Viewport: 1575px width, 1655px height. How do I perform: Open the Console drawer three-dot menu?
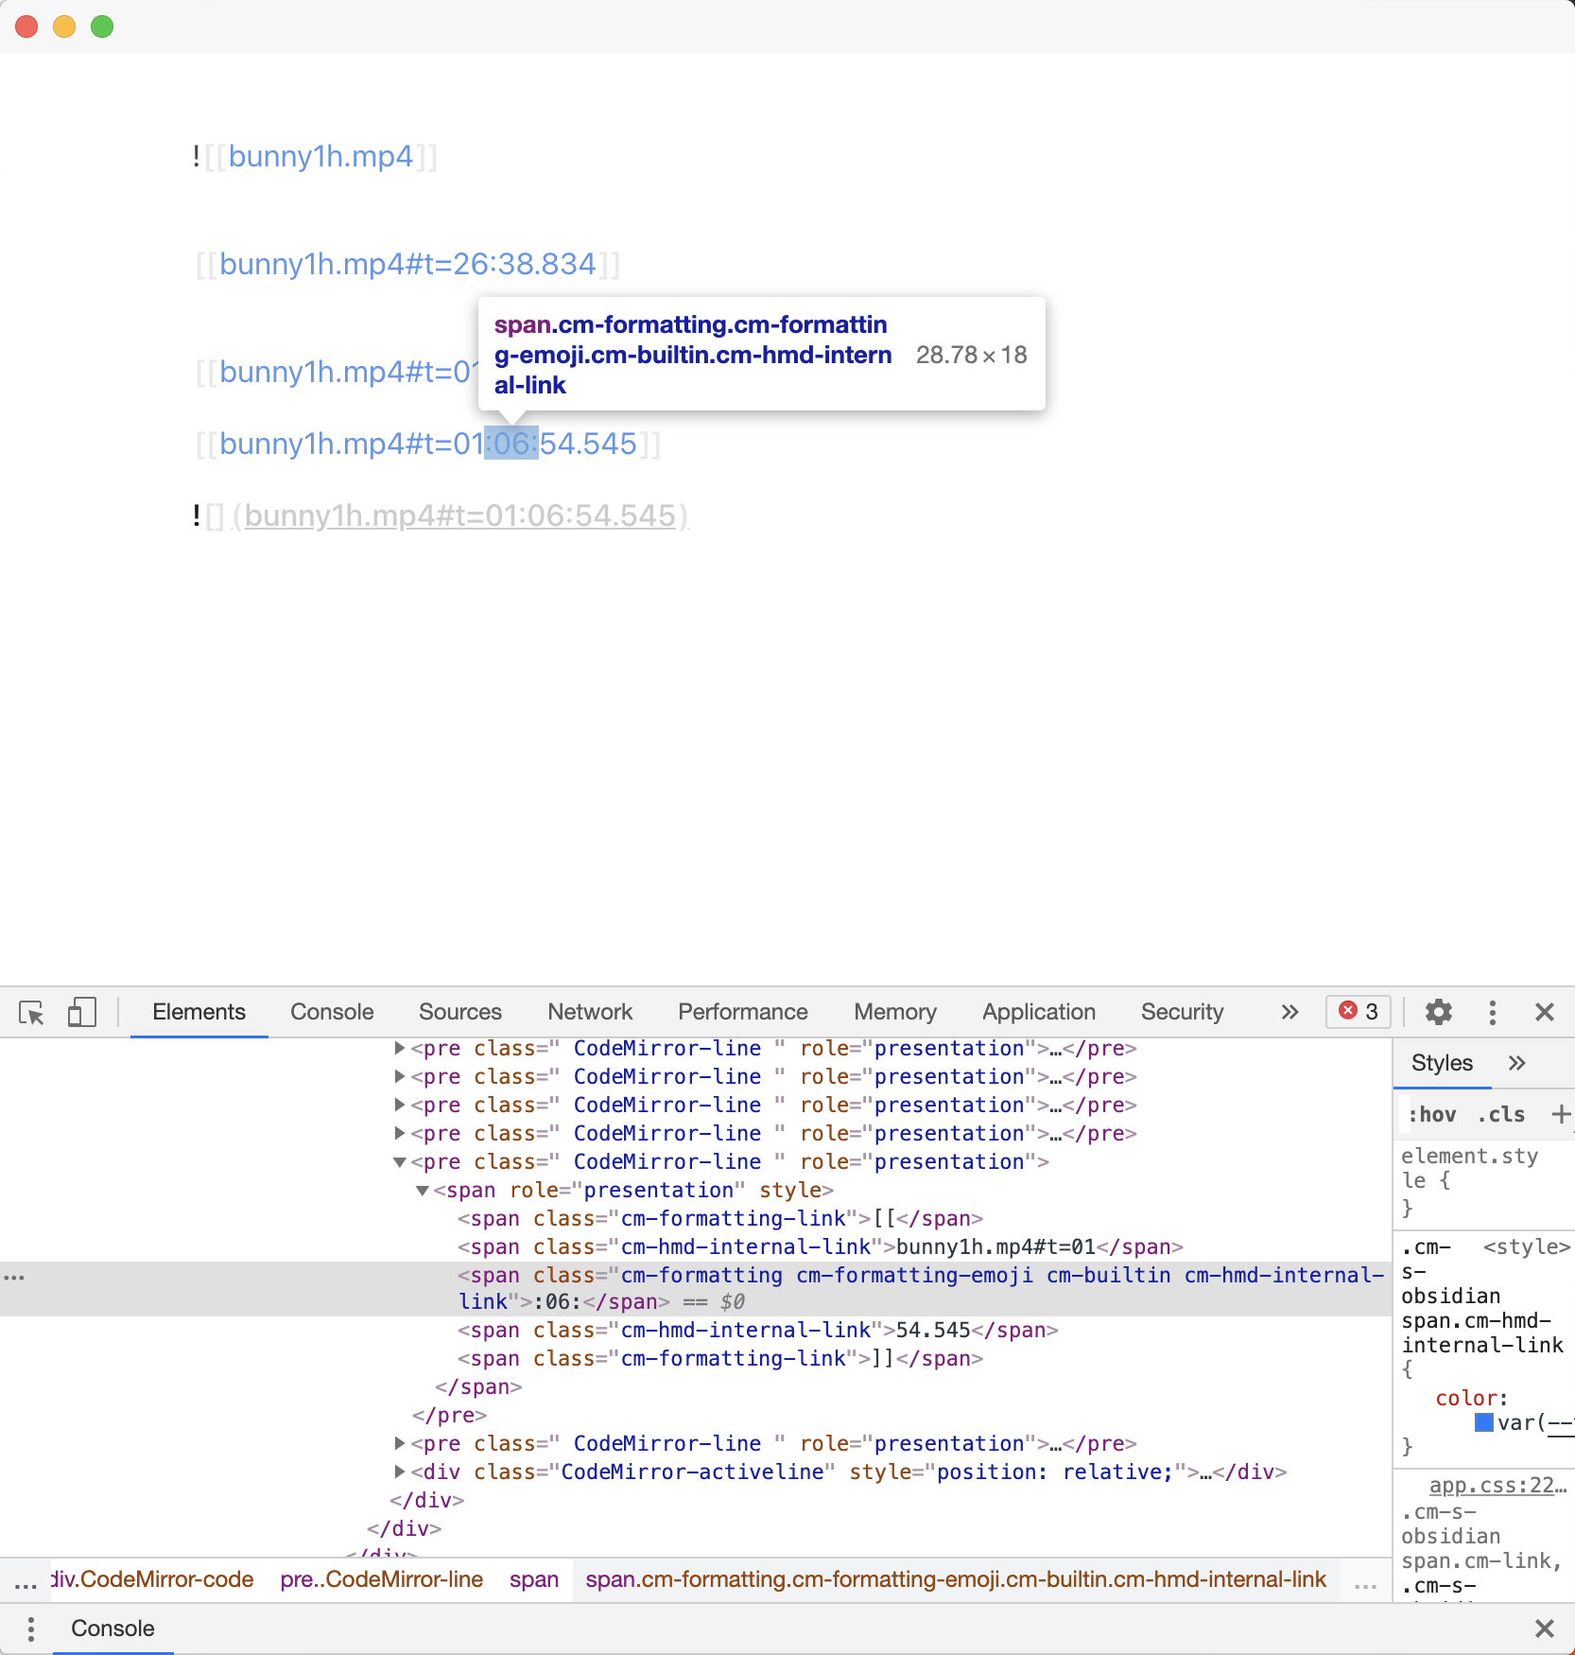click(30, 1629)
